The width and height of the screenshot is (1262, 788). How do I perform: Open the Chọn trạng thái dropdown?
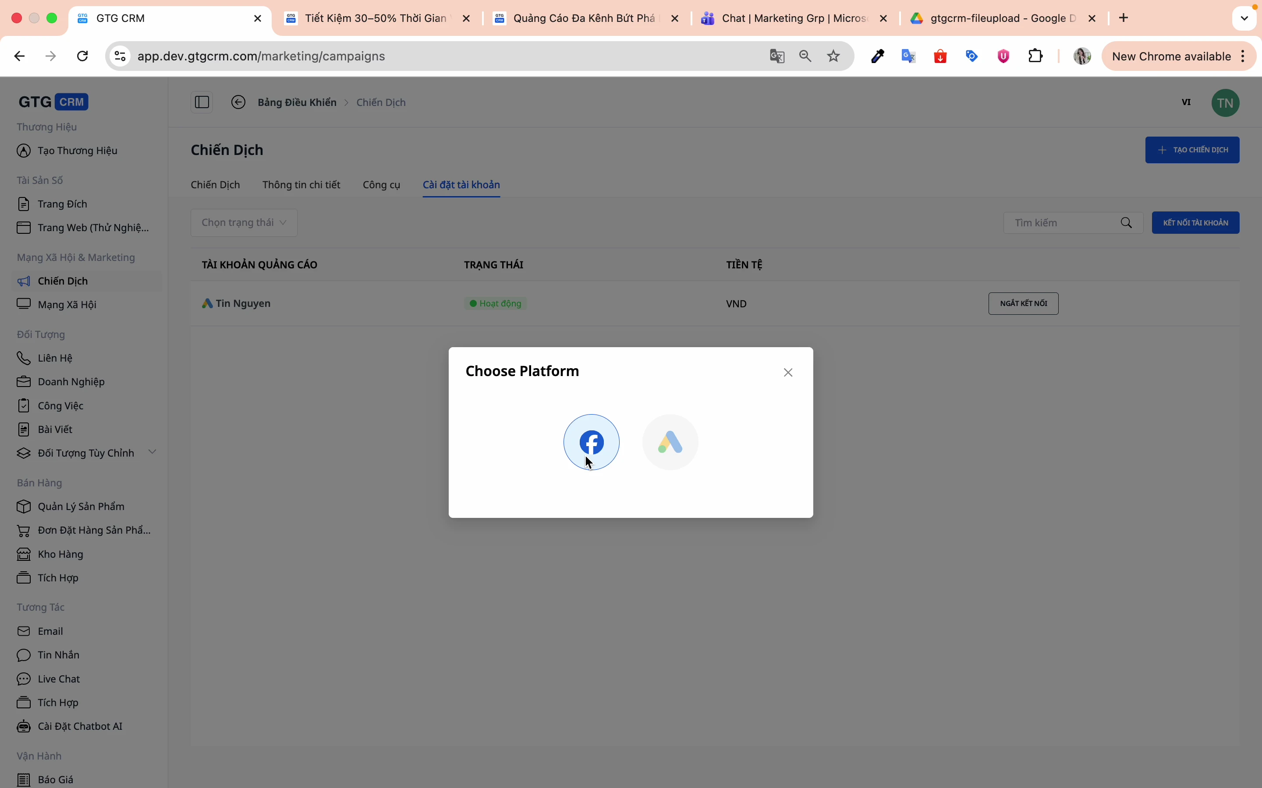(x=244, y=222)
